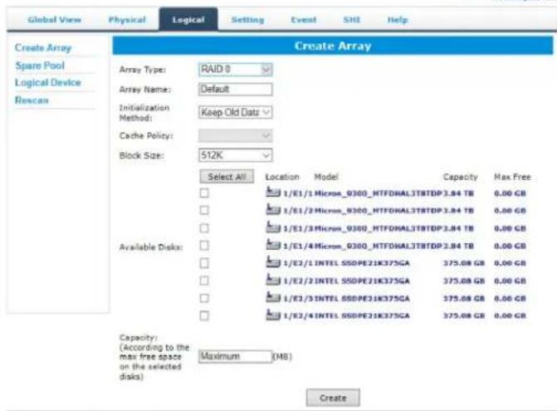
Task: Open the Setting tab
Action: [247, 20]
